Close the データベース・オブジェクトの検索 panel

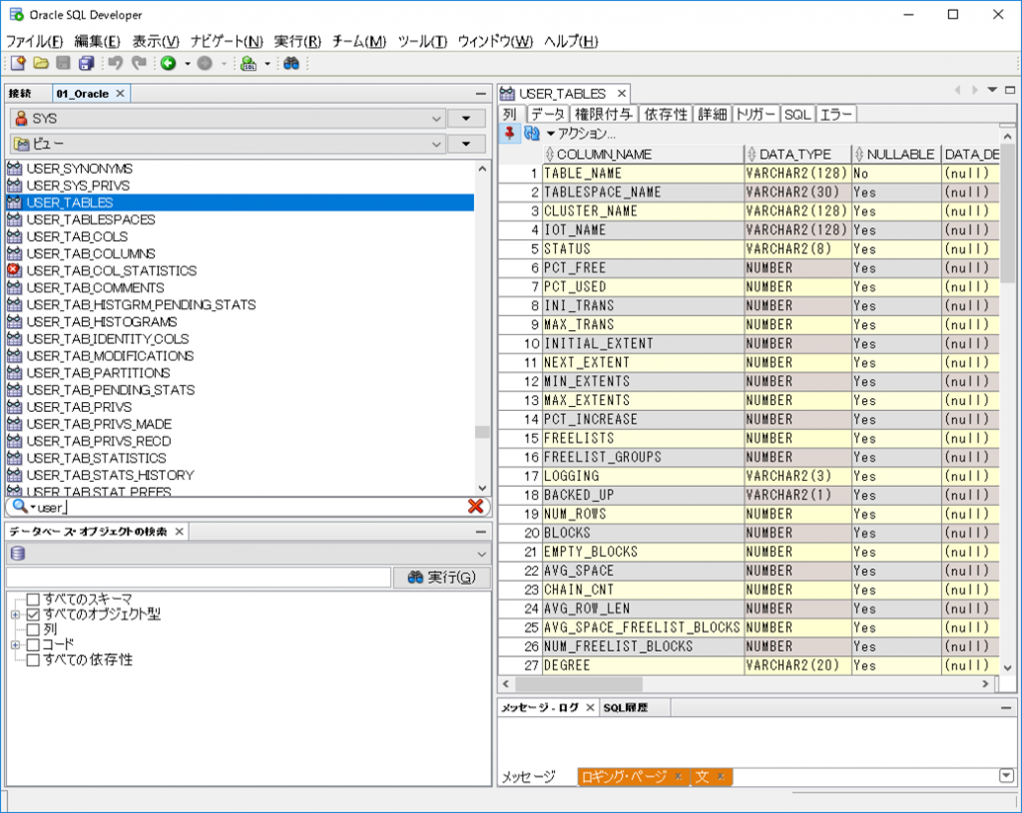point(180,532)
